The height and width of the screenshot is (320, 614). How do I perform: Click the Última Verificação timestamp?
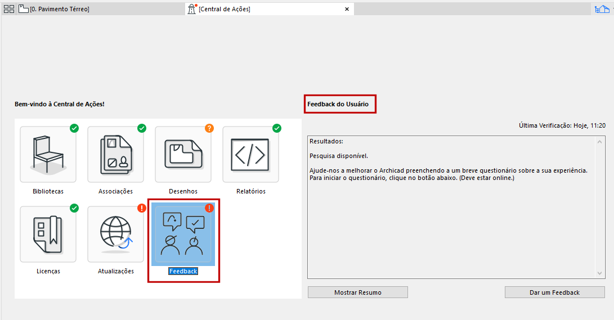[x=562, y=125]
